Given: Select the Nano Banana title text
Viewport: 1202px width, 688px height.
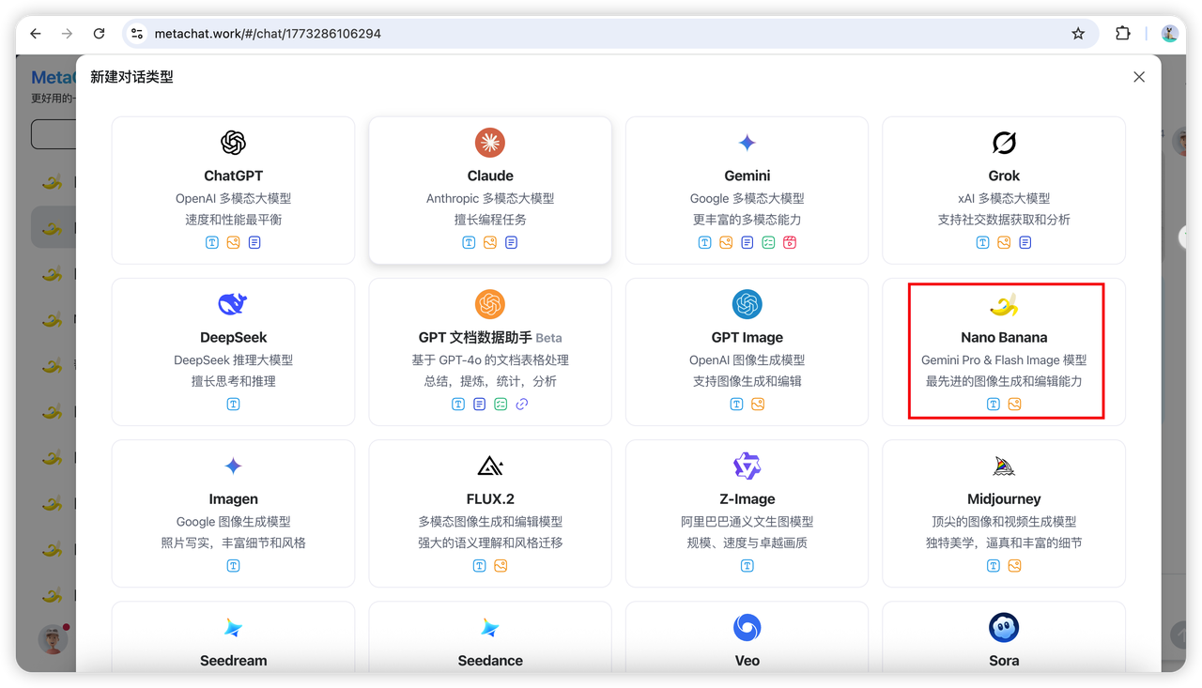Looking at the screenshot, I should (x=1004, y=337).
